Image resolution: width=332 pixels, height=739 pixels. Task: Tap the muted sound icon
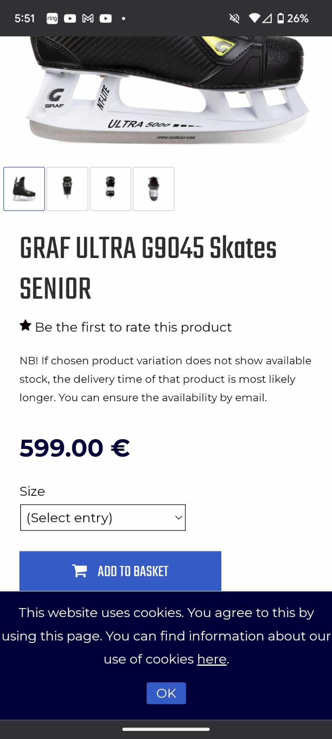(x=234, y=18)
